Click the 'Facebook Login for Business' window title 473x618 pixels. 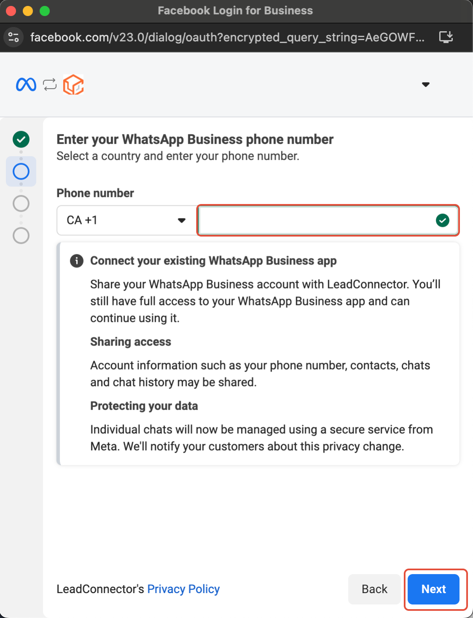[x=235, y=11]
